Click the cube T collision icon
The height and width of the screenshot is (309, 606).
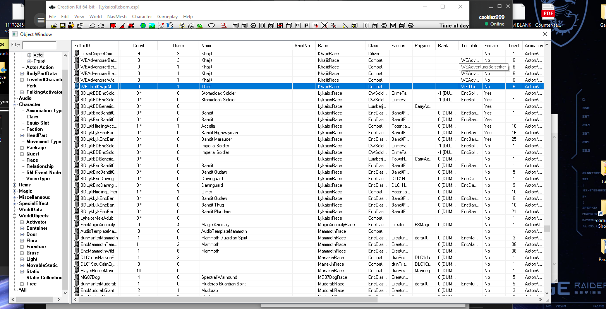pyautogui.click(x=235, y=26)
